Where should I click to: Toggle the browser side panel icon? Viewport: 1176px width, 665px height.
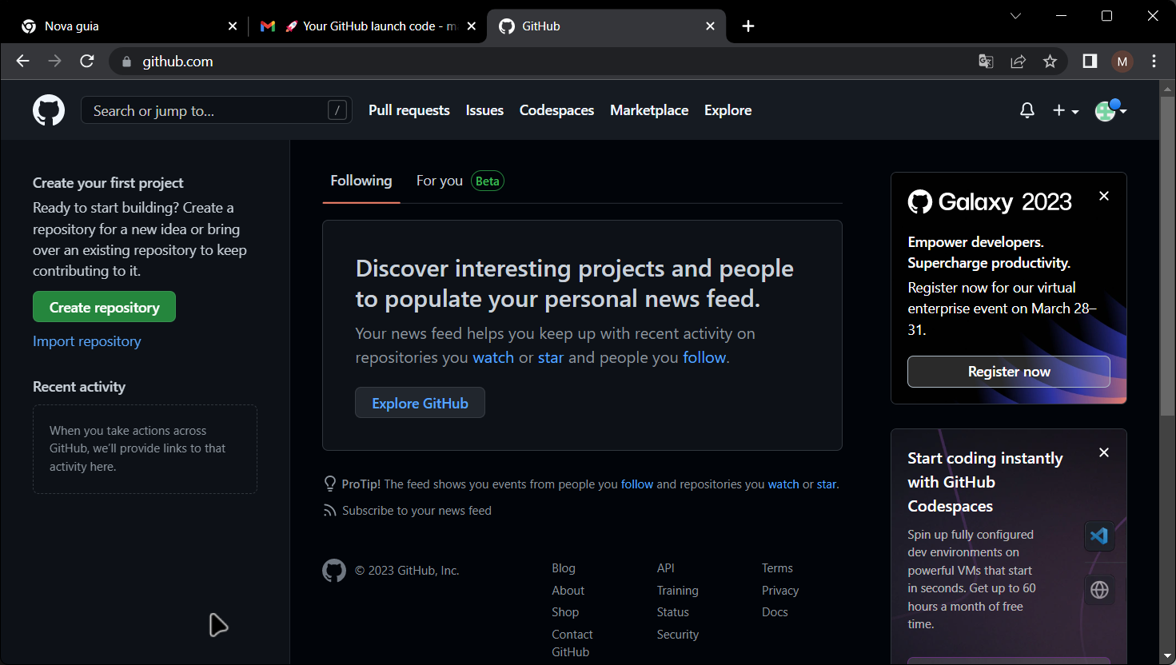tap(1090, 62)
